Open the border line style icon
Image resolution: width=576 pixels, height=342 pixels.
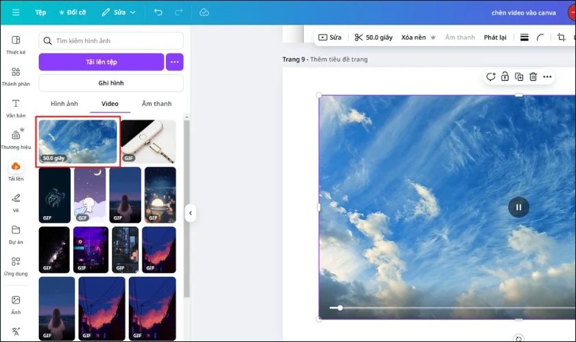[x=524, y=38]
